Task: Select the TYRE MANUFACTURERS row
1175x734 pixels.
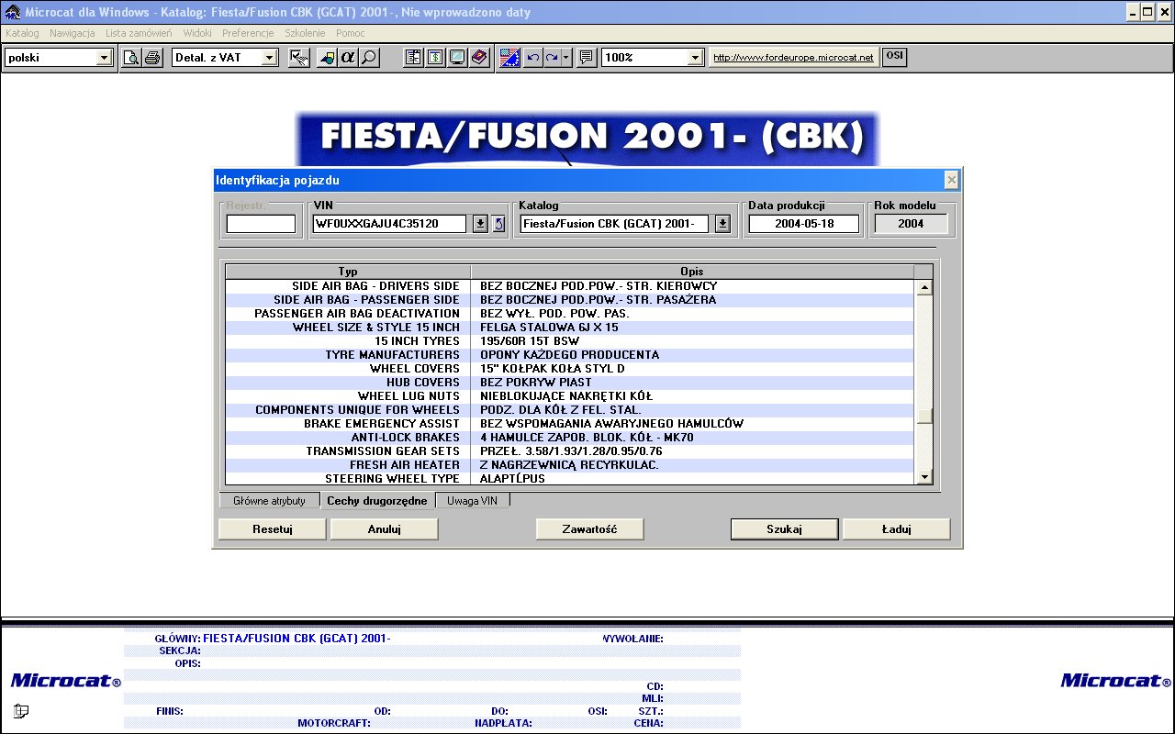Action: click(x=570, y=355)
